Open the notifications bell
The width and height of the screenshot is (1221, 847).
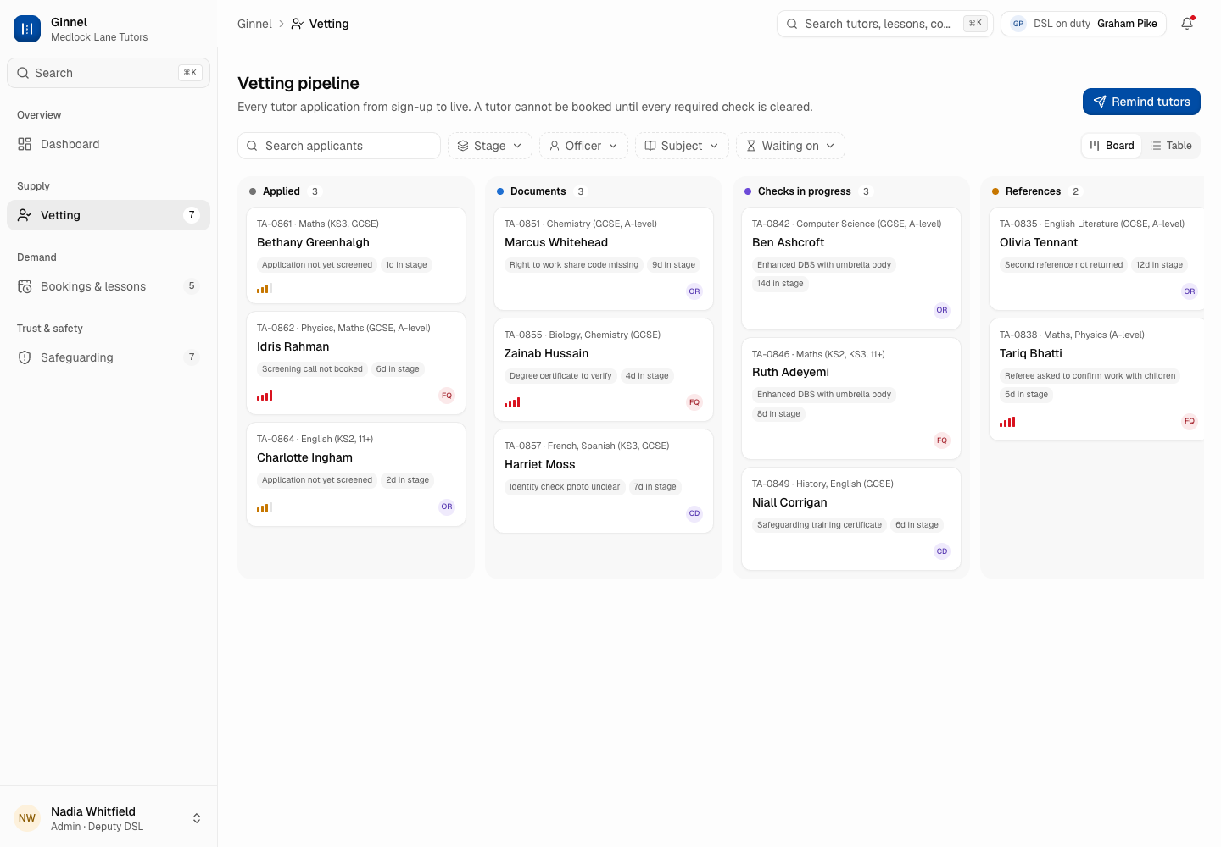pyautogui.click(x=1187, y=24)
